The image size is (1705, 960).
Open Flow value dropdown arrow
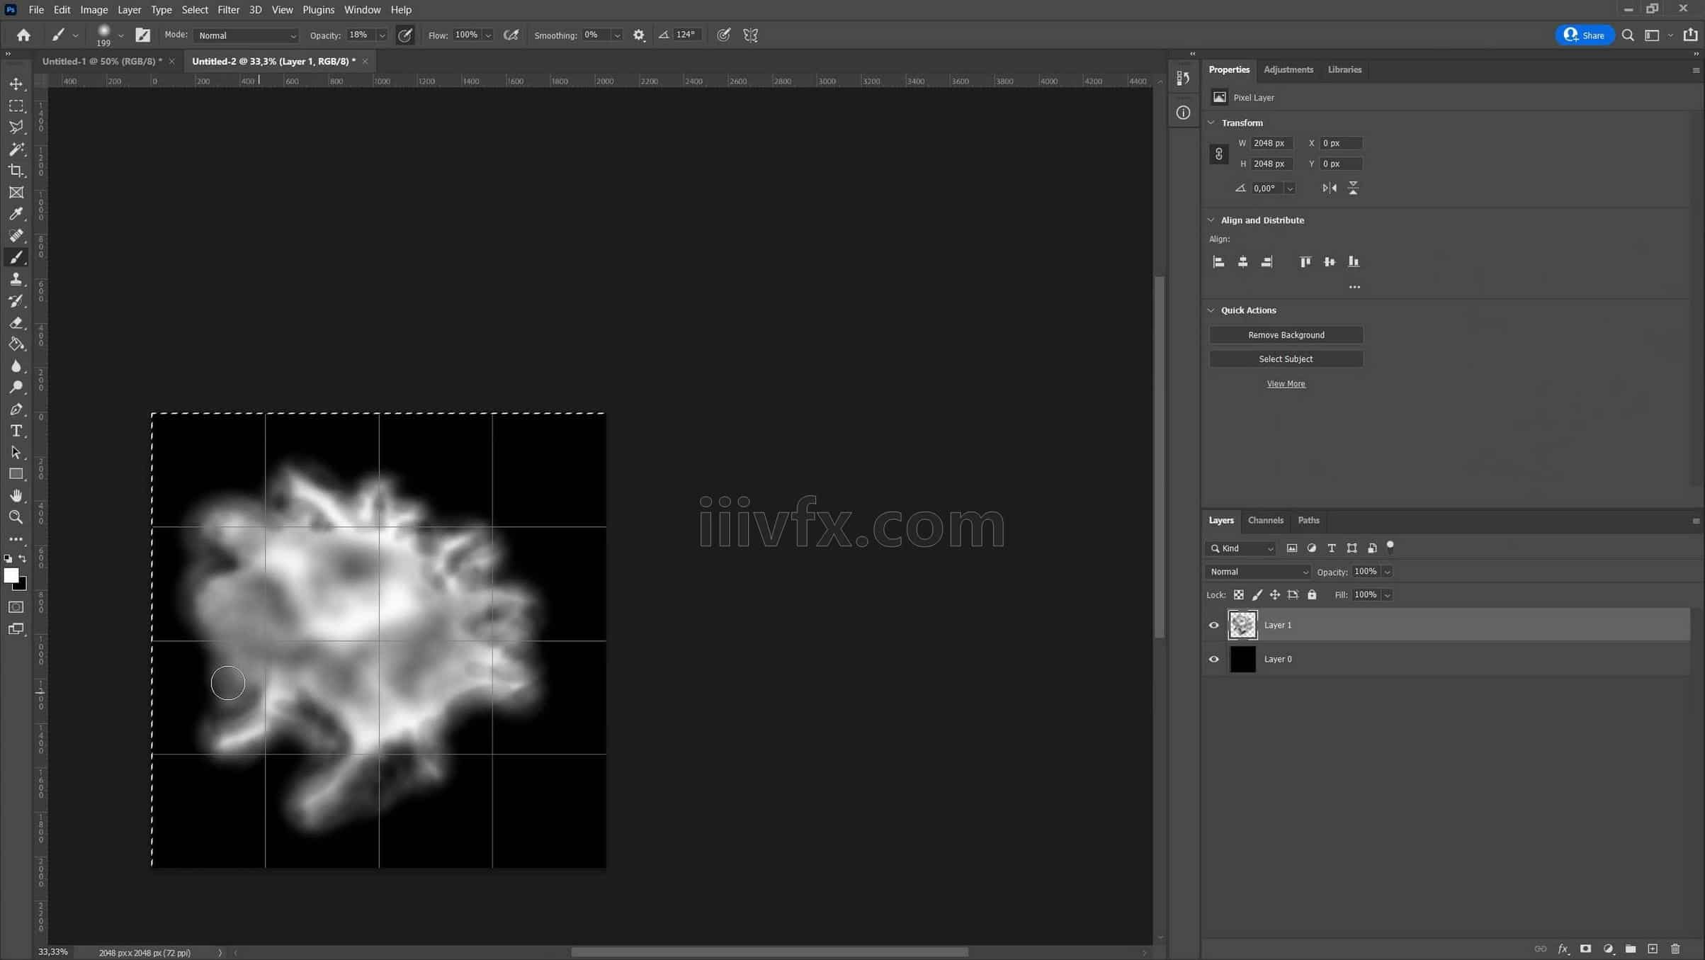click(488, 35)
